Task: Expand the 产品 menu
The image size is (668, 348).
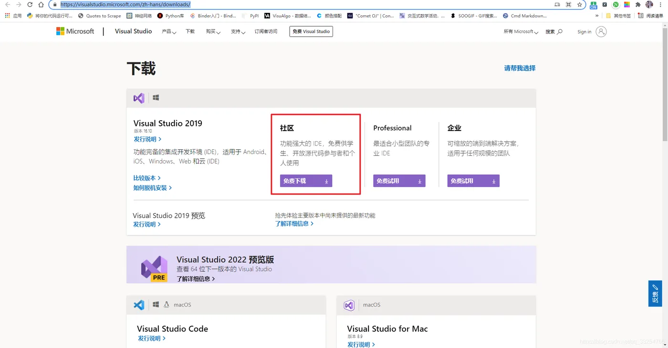Action: 169,31
